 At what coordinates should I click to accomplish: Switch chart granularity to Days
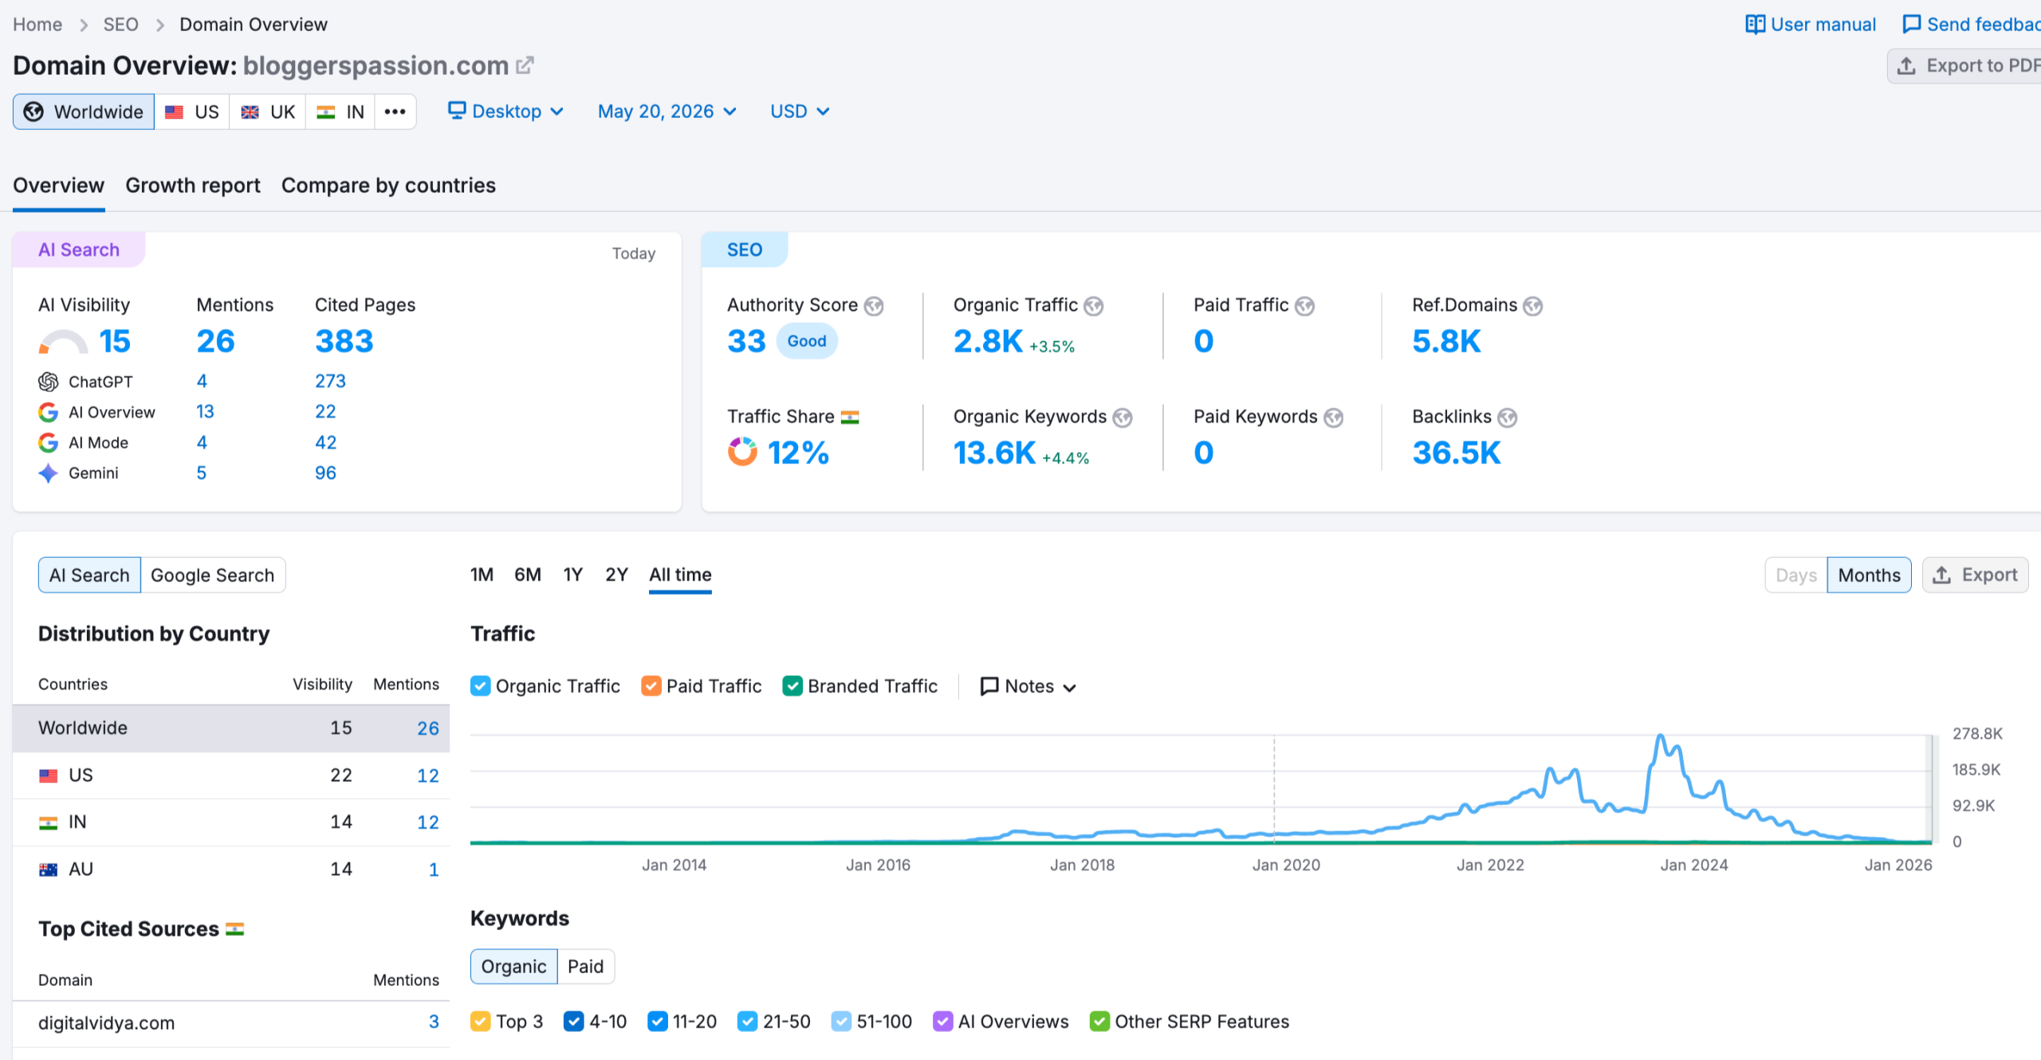click(1796, 575)
